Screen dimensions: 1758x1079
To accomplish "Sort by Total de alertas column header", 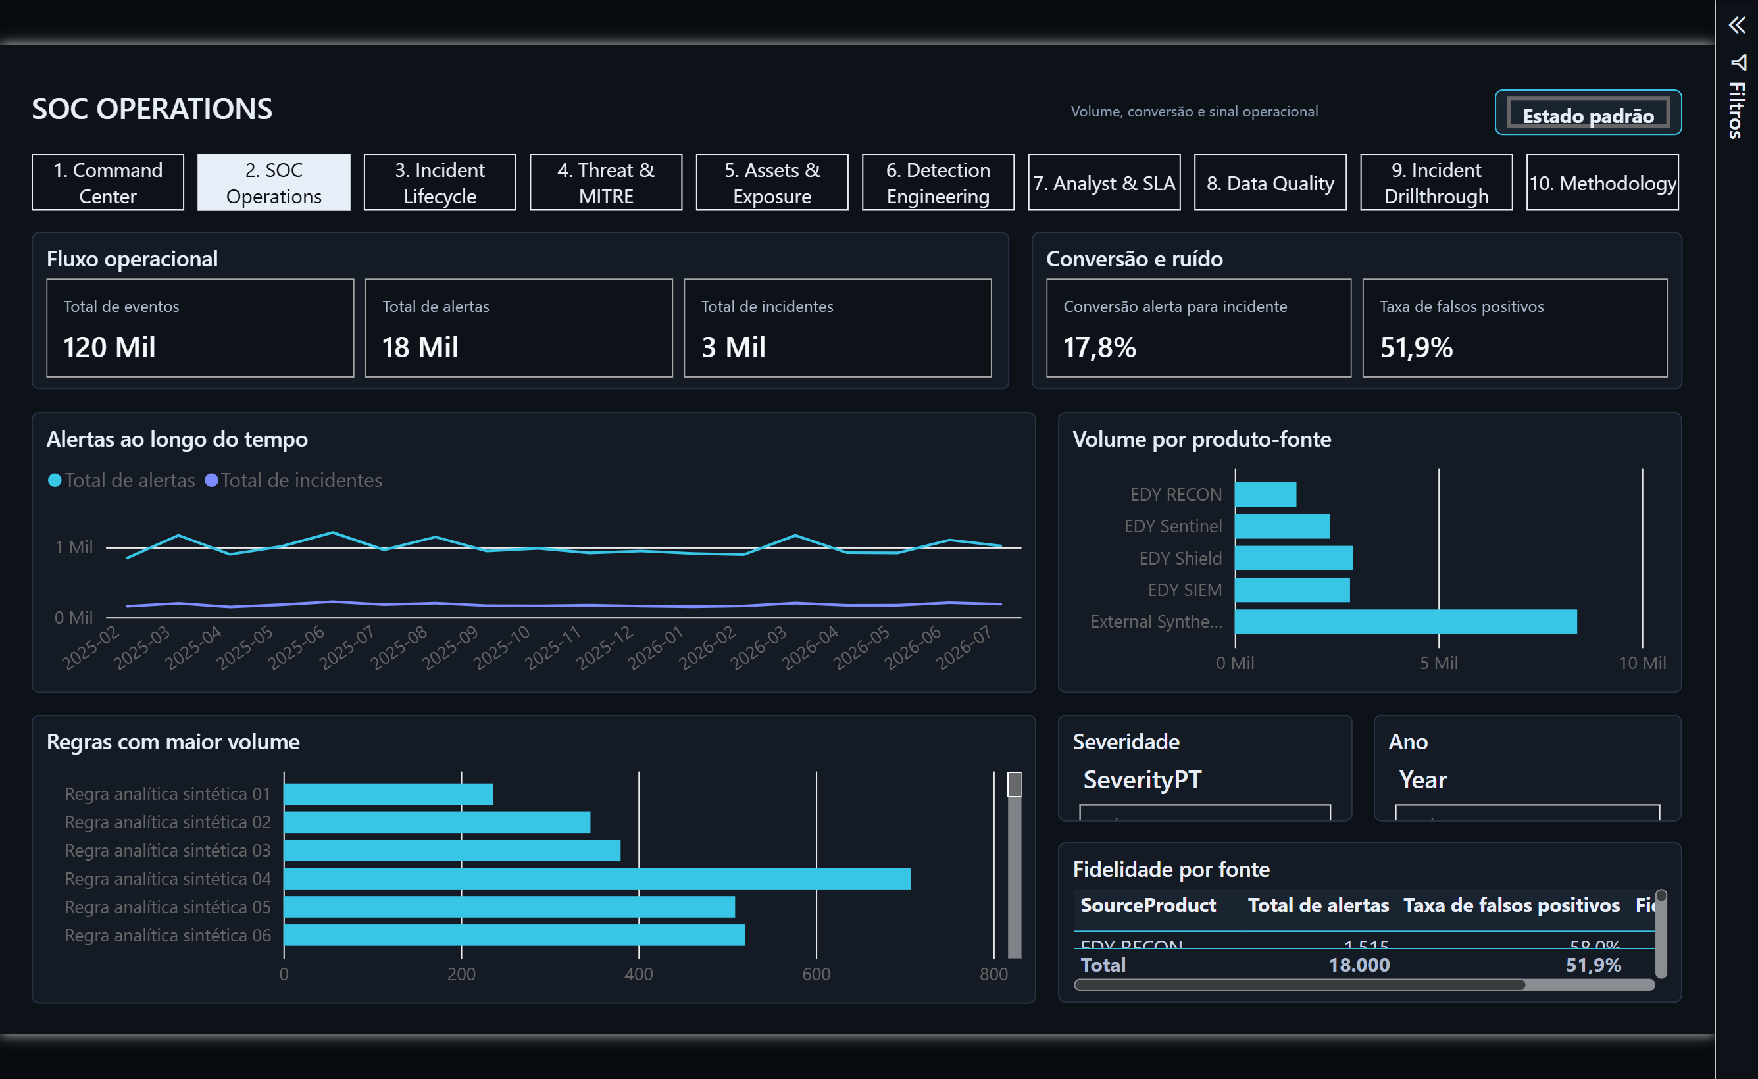I will tap(1318, 905).
